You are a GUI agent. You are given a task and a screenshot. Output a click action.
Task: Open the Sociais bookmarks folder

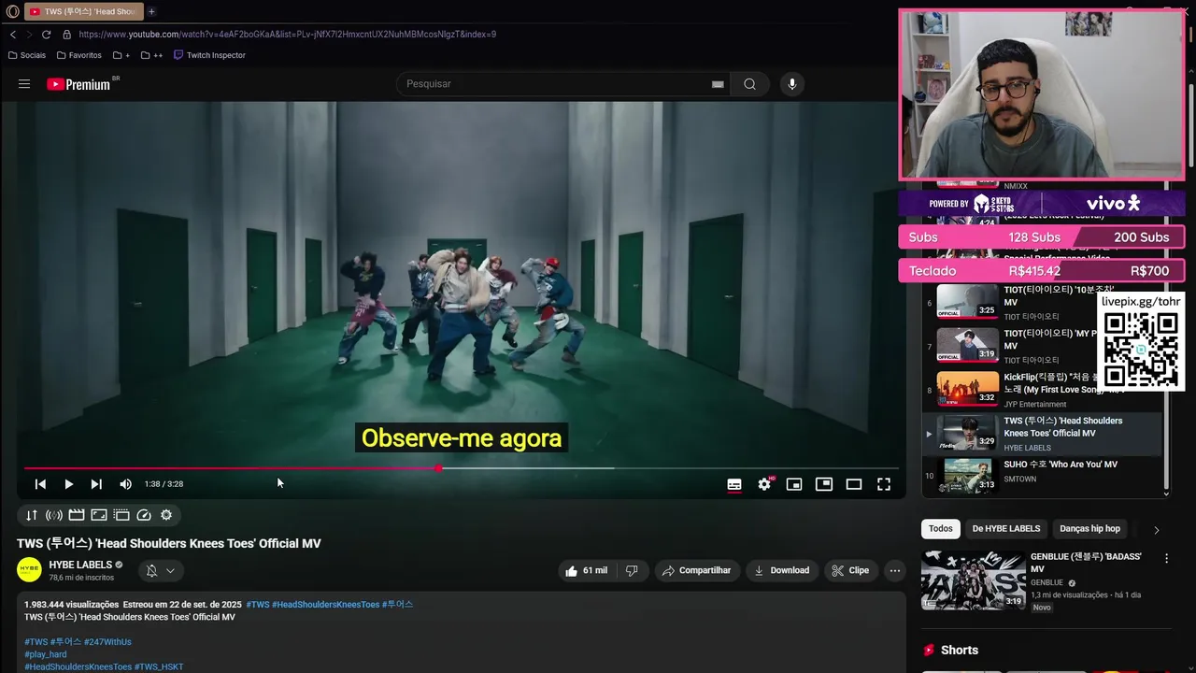(x=27, y=55)
